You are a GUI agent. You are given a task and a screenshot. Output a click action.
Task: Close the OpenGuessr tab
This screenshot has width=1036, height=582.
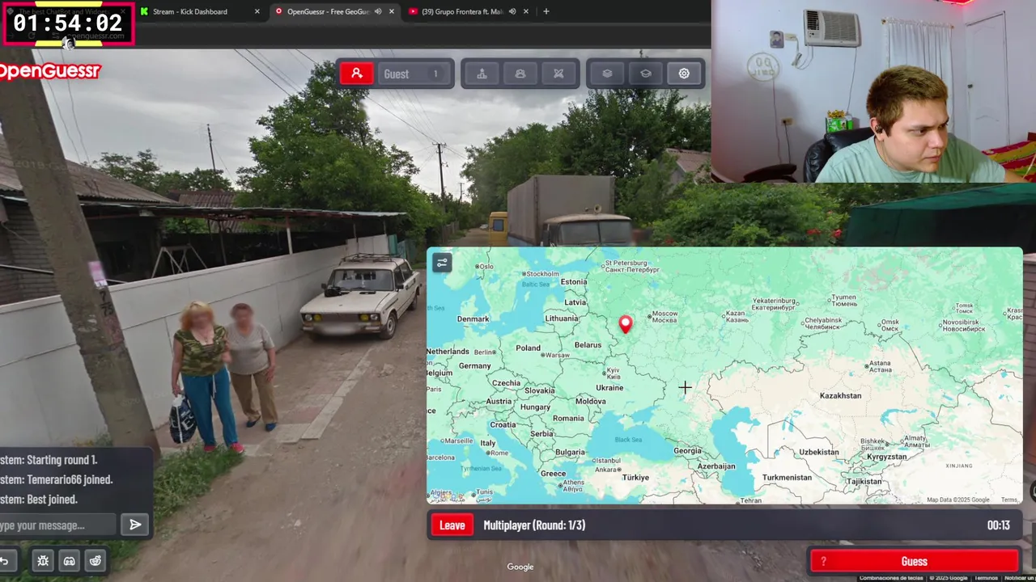click(x=392, y=11)
